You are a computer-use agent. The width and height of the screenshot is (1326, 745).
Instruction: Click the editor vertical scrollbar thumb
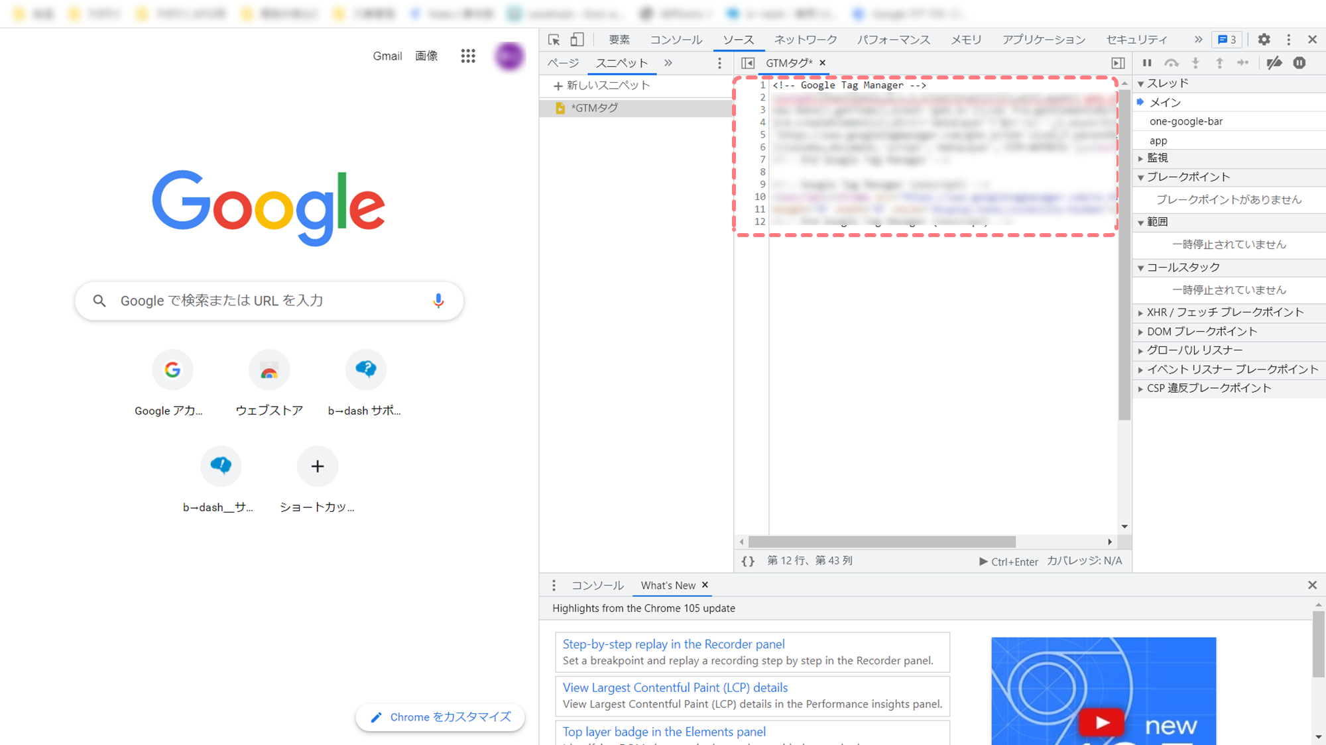(1124, 254)
